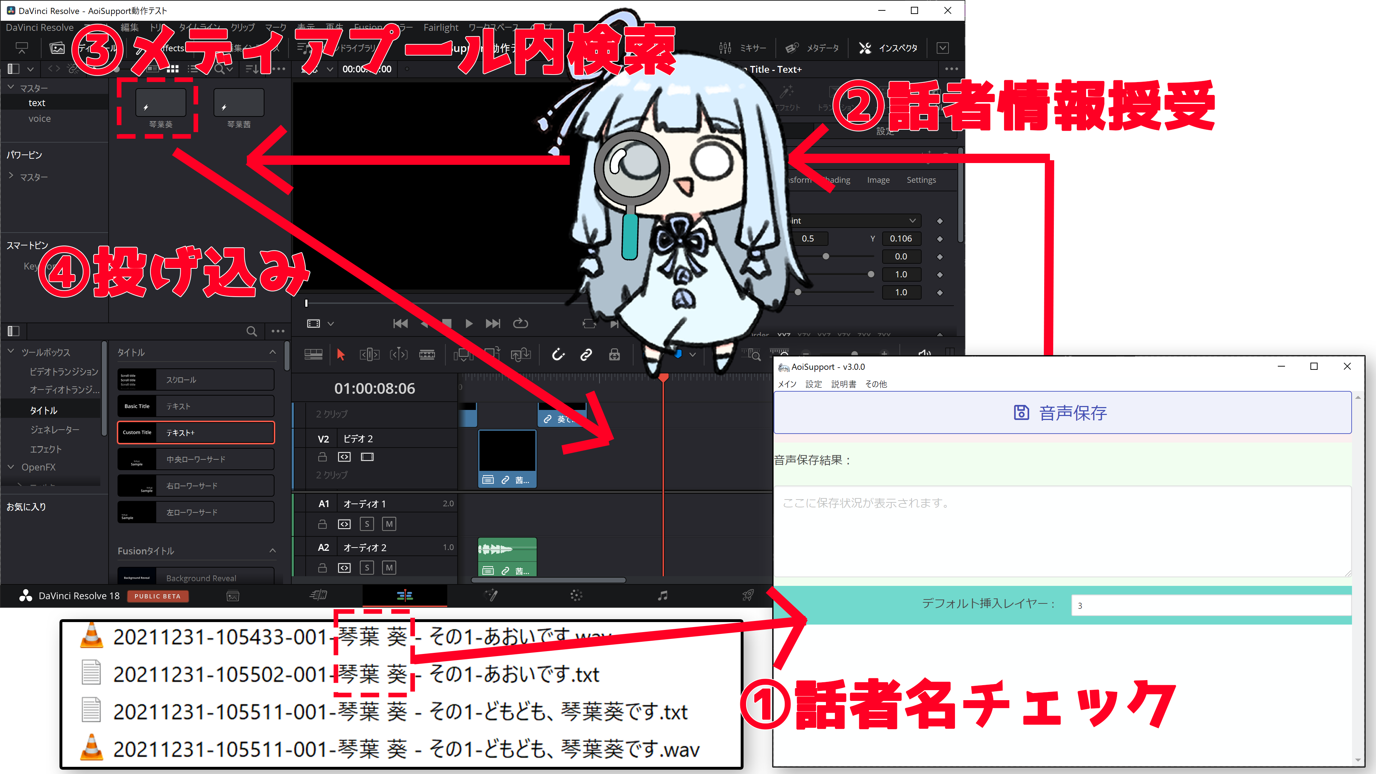
Task: Collapse the タイトル titles section
Action: 272,353
